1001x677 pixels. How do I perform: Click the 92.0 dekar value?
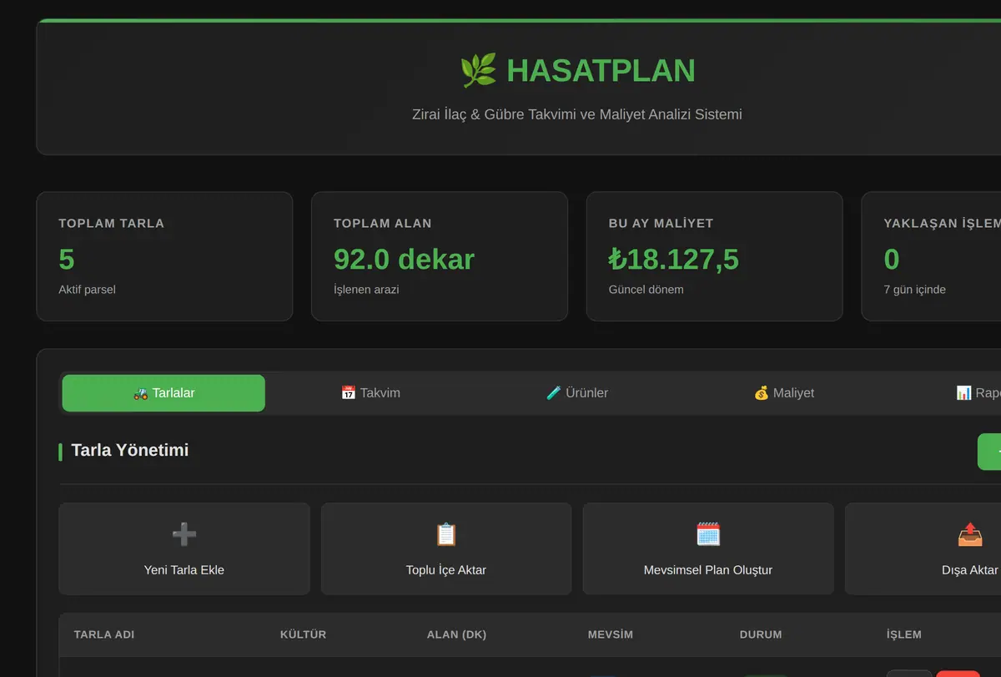point(404,260)
